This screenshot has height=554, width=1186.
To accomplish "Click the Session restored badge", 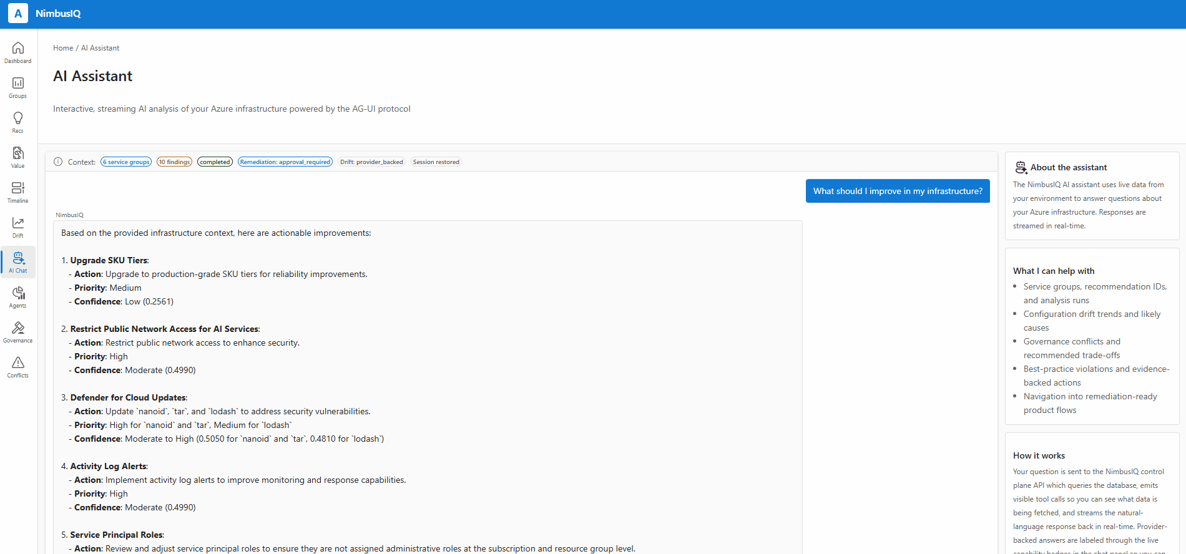I will [436, 162].
